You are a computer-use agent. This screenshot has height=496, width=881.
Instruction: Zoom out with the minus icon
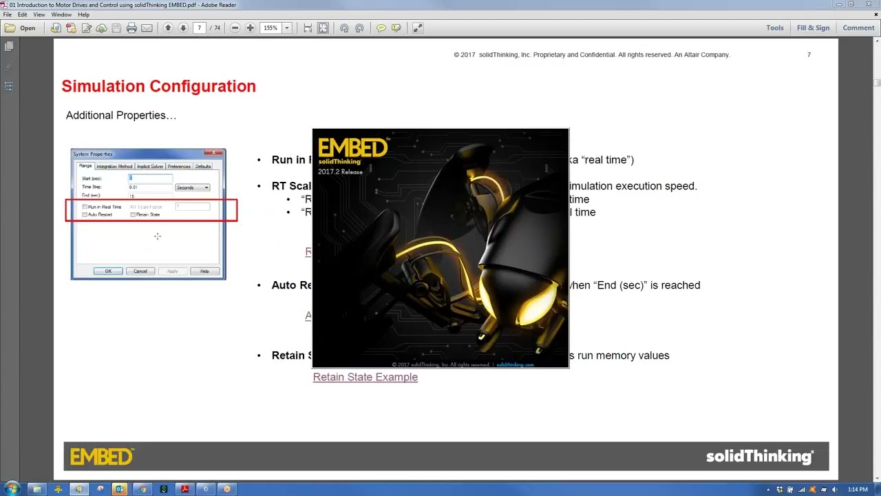pyautogui.click(x=235, y=28)
